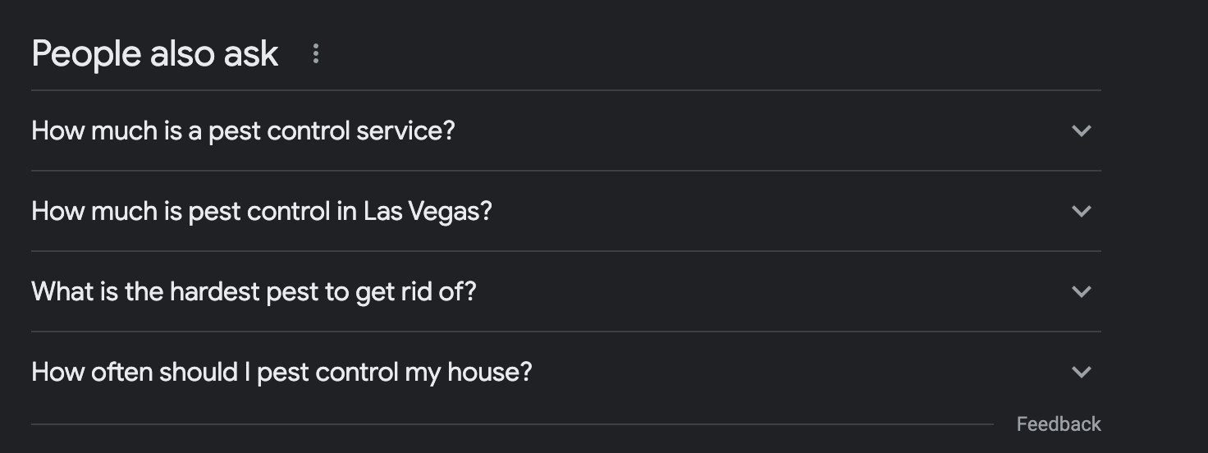The image size is (1208, 453).
Task: Expand "How much is a pest control service?"
Action: [x=566, y=130]
